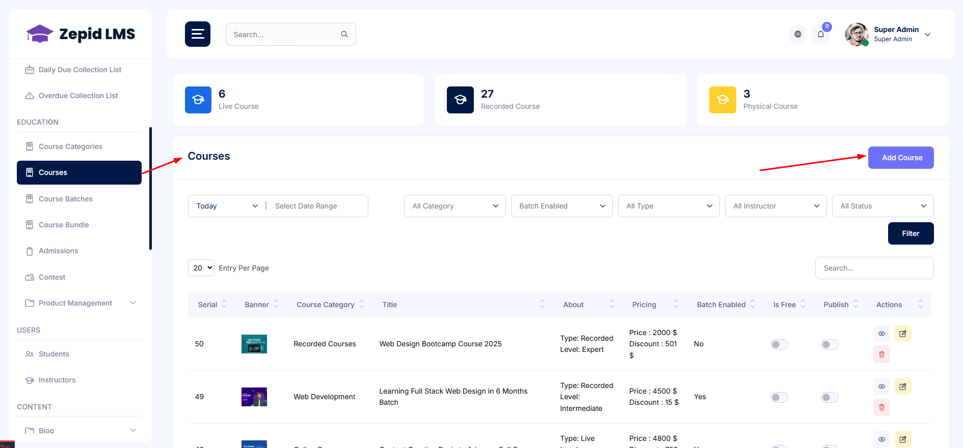Click the Super Admin avatar picture

pos(857,34)
